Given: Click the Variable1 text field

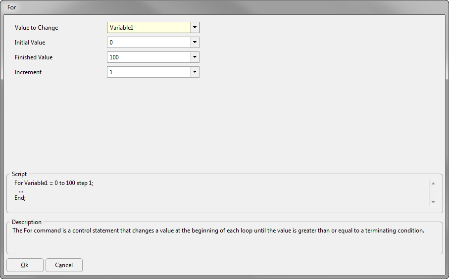Looking at the screenshot, I should click(x=149, y=28).
